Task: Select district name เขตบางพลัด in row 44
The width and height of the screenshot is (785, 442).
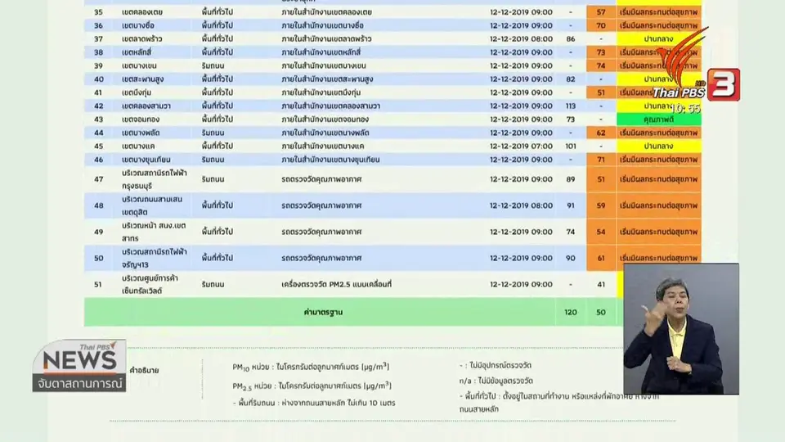Action: click(x=141, y=133)
